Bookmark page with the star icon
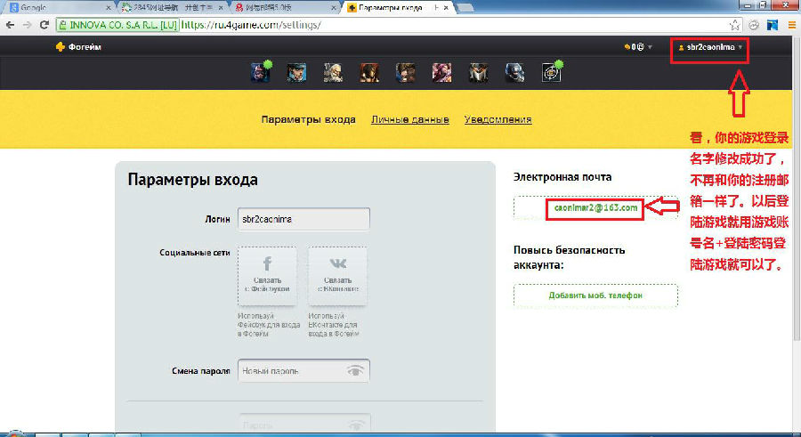This screenshot has height=437, width=801. click(736, 25)
